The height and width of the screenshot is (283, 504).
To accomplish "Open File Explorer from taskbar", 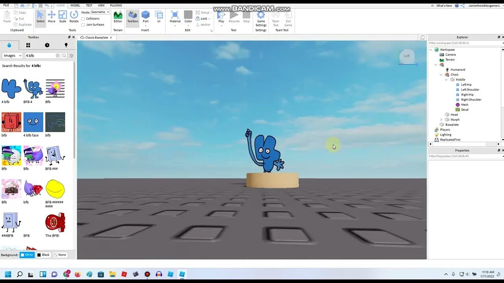I will pos(112,274).
